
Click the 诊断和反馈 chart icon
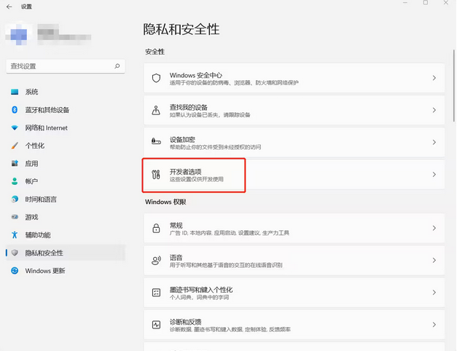pyautogui.click(x=156, y=325)
